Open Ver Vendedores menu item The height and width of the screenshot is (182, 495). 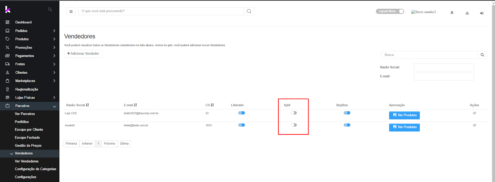[x=27, y=161]
